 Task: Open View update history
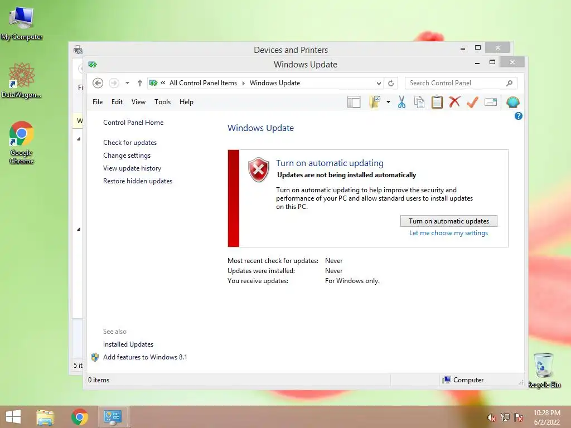click(132, 168)
